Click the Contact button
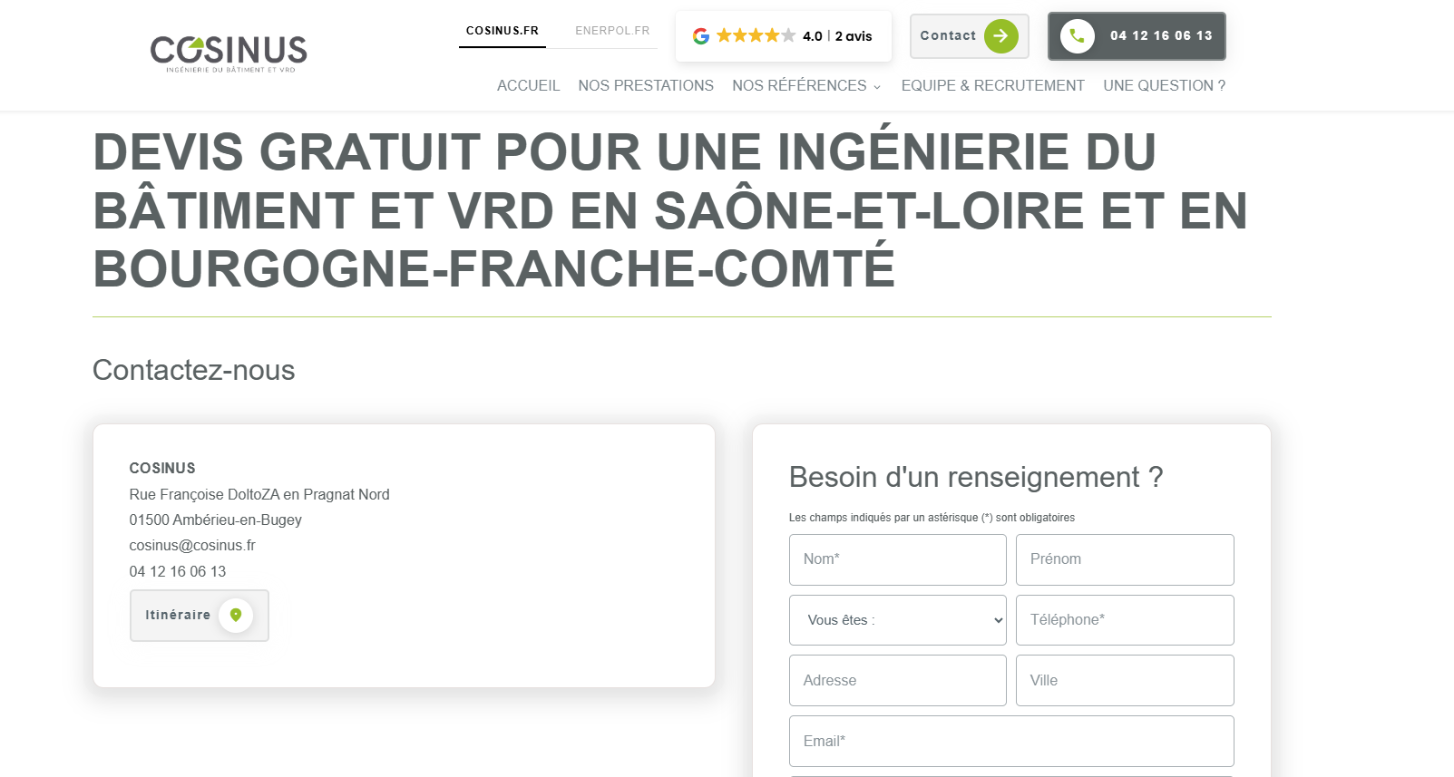 pos(970,36)
